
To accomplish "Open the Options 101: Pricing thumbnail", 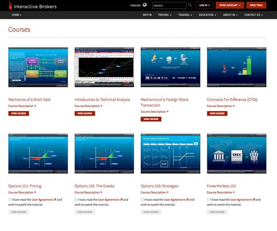I will click(x=38, y=154).
